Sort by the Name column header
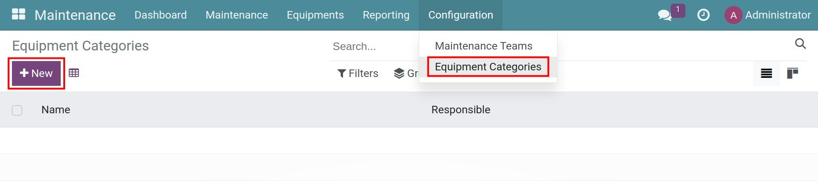This screenshot has width=818, height=181. (x=56, y=110)
